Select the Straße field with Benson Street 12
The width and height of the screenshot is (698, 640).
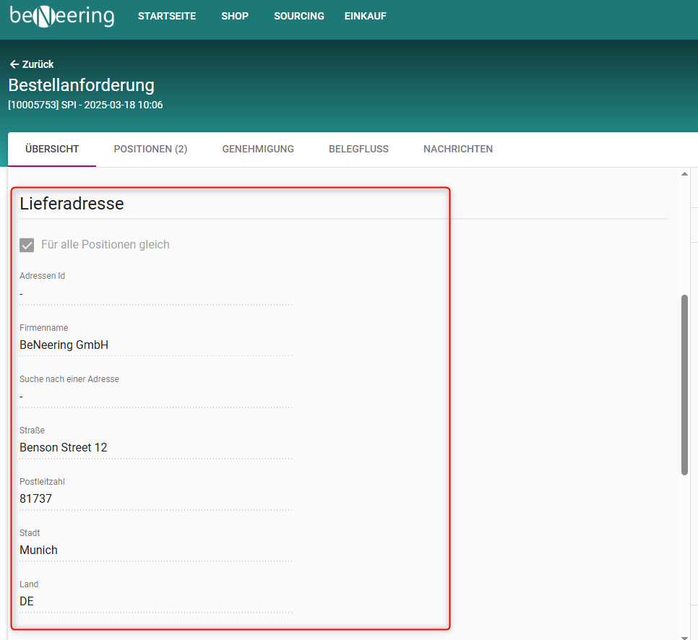click(x=155, y=448)
